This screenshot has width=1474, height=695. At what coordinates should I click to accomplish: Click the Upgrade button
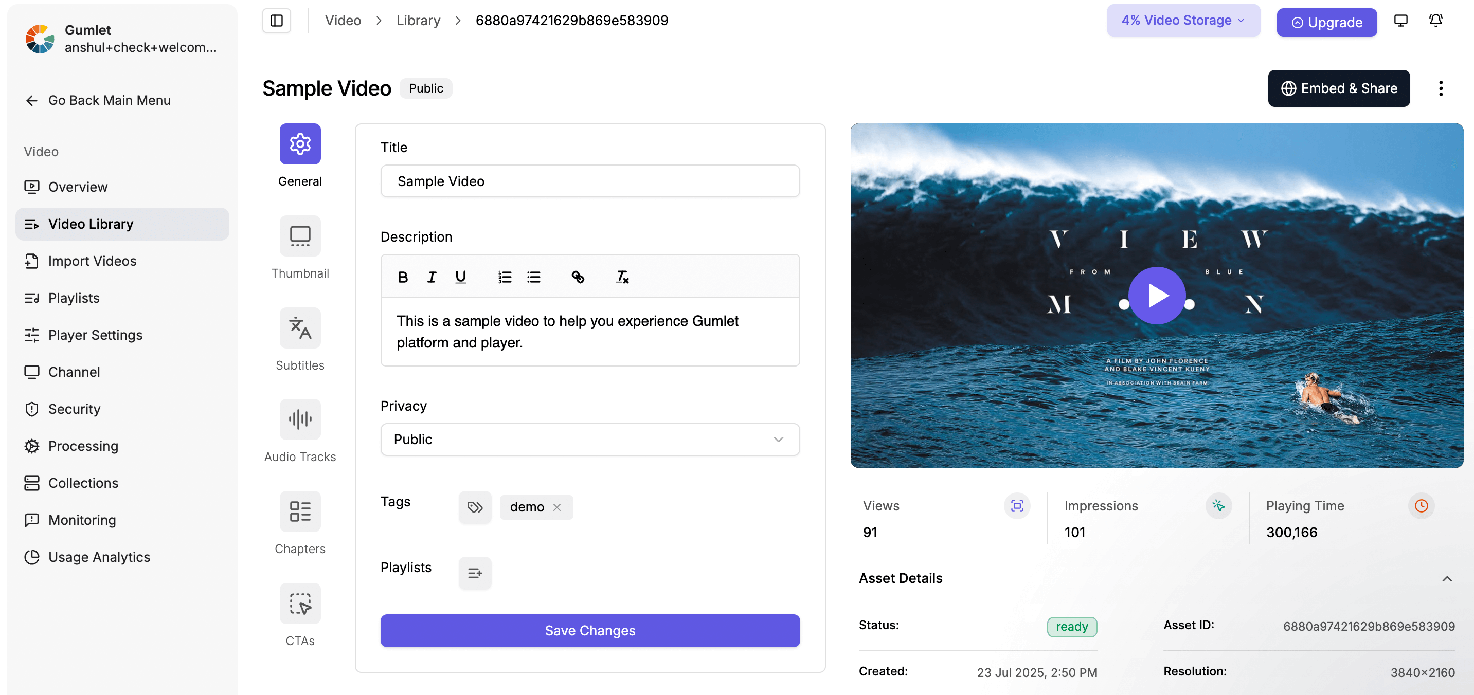[1326, 22]
